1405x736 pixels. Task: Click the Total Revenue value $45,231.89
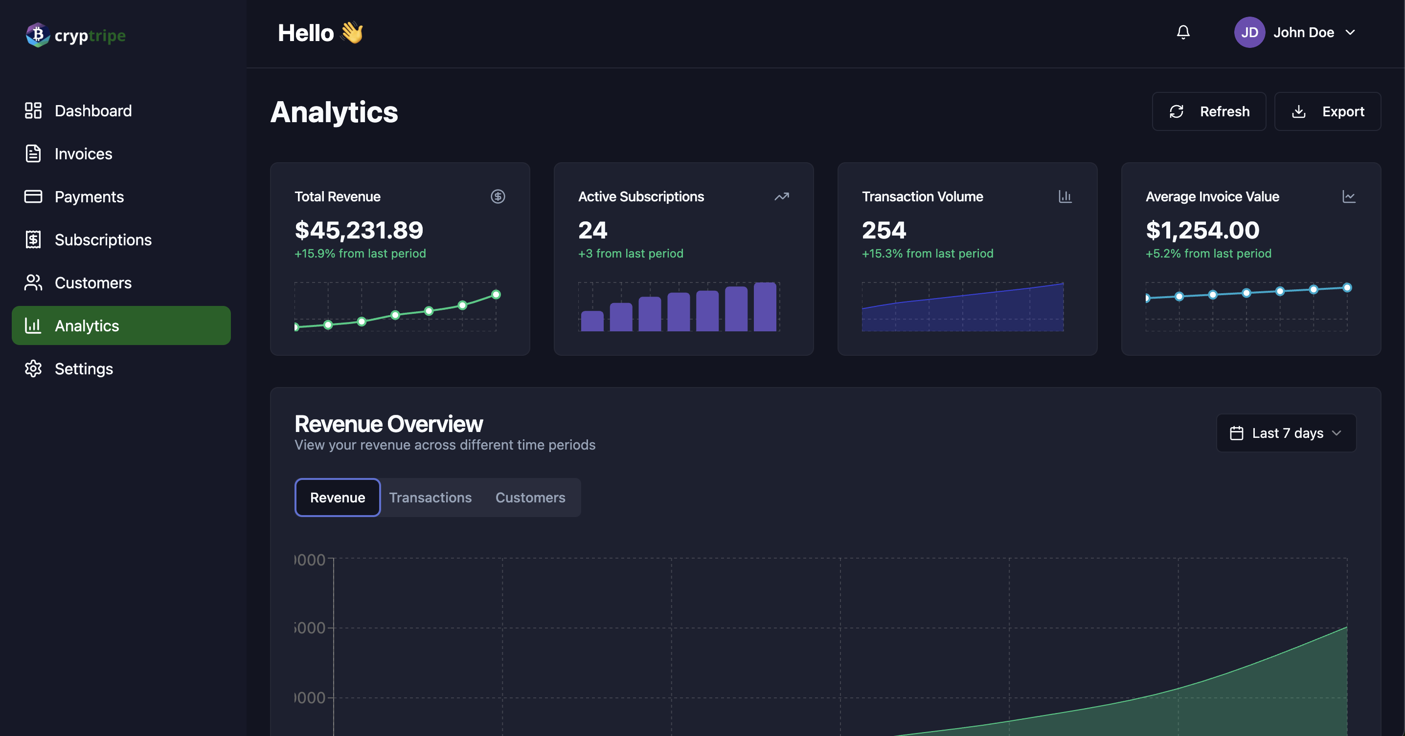359,230
